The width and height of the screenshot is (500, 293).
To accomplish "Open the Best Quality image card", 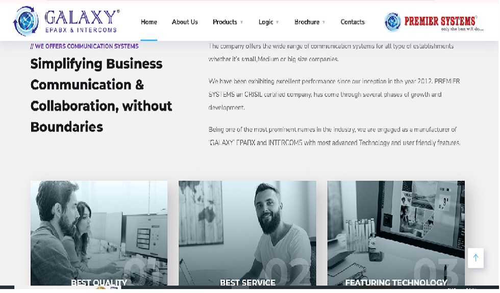I will point(99,233).
